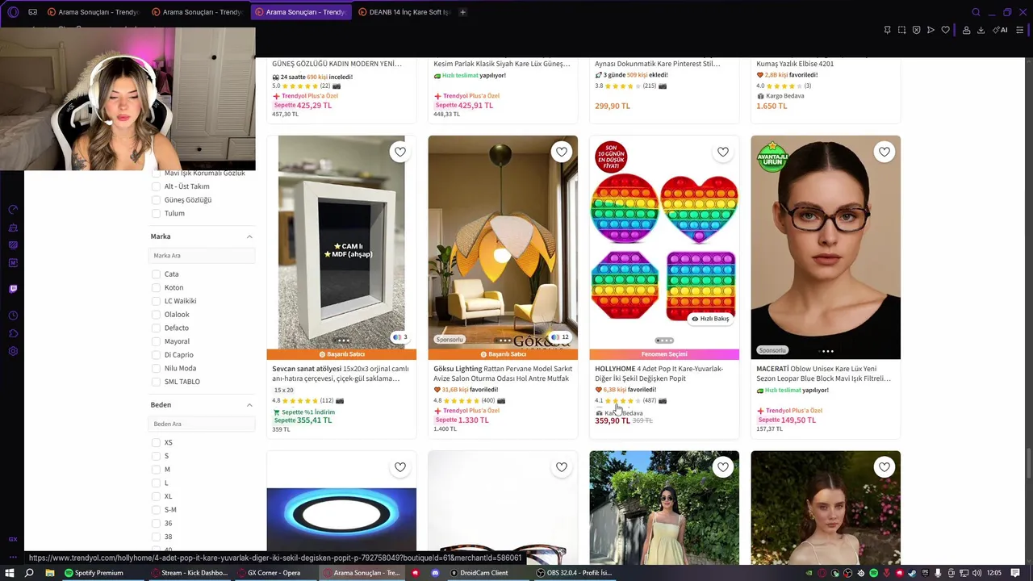This screenshot has width=1033, height=581.
Task: Open the Opera account profile icon
Action: point(966,30)
